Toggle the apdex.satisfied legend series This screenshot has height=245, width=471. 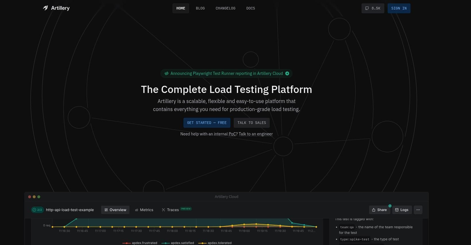click(x=178, y=243)
